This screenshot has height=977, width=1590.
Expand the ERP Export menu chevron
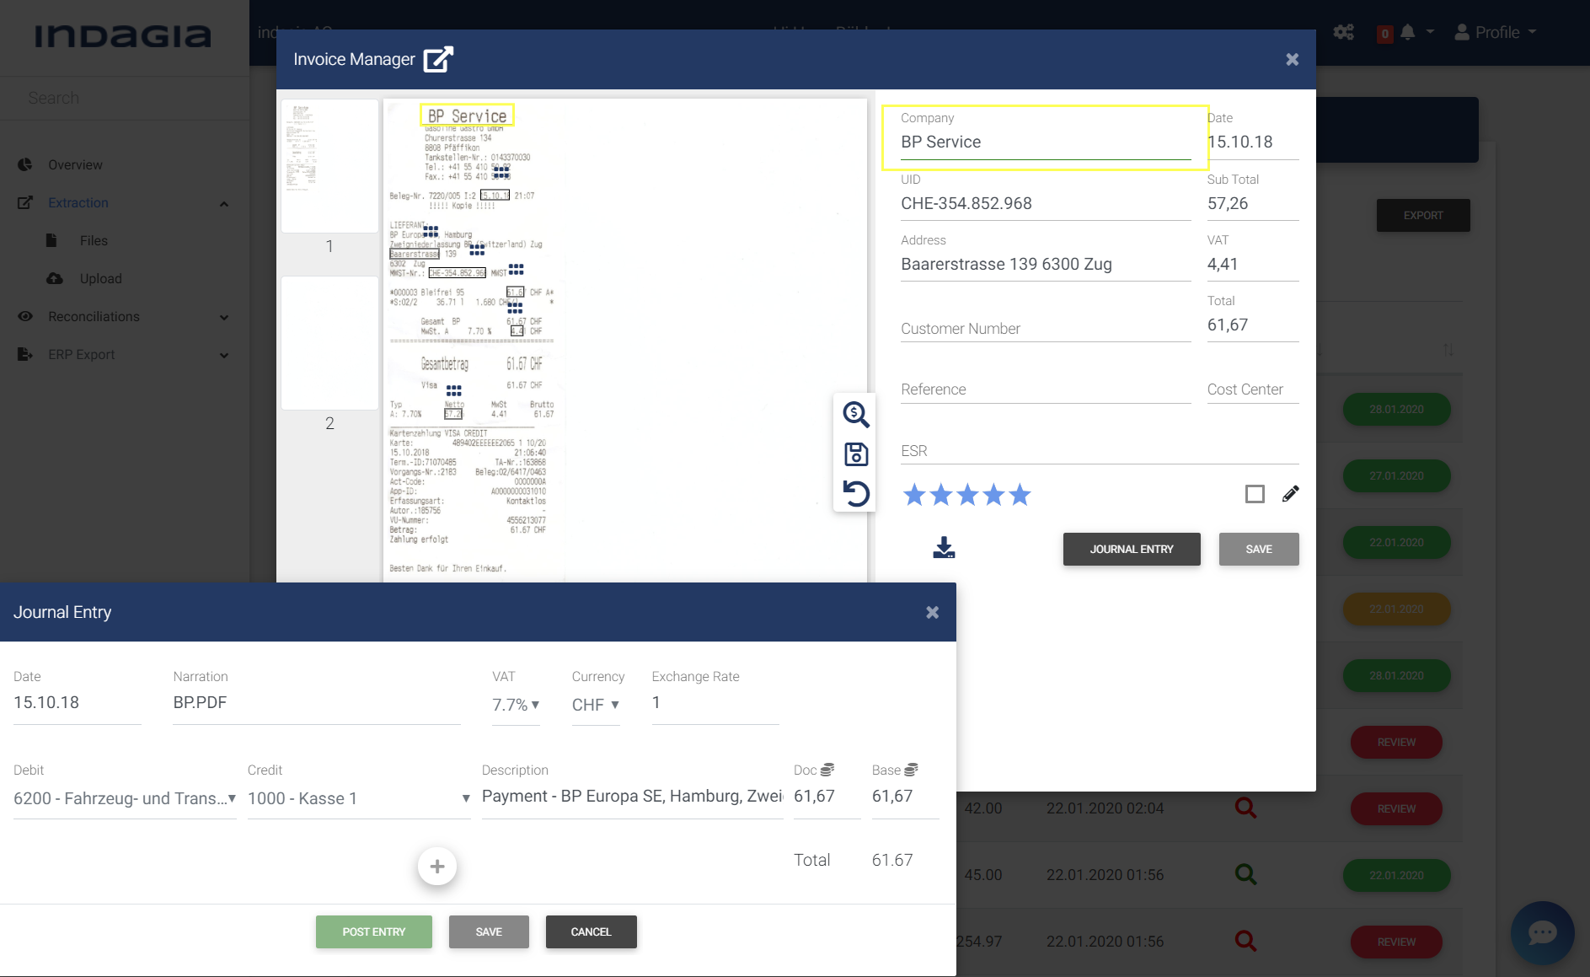[224, 355]
